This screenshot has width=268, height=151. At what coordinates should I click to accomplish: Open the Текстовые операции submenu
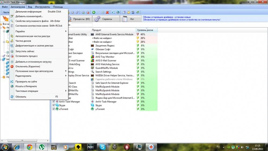coord(39,91)
